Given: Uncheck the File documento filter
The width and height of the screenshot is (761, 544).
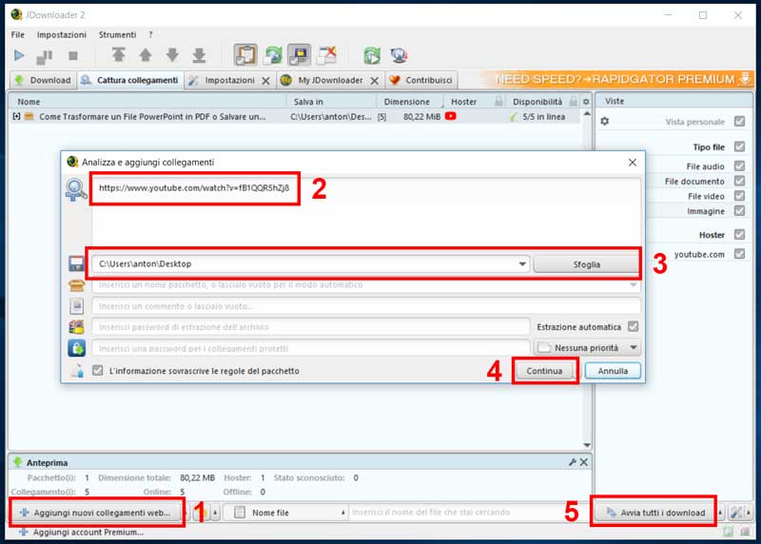Looking at the screenshot, I should (740, 181).
